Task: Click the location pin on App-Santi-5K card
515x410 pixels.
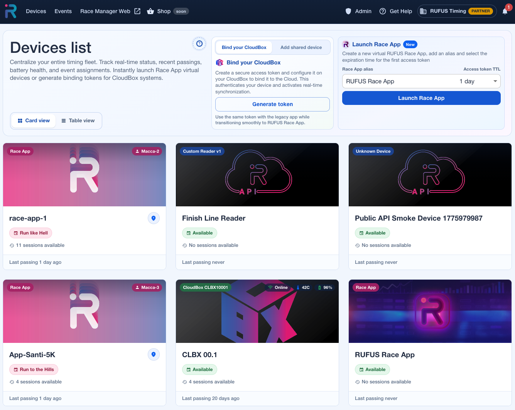Action: [x=154, y=354]
